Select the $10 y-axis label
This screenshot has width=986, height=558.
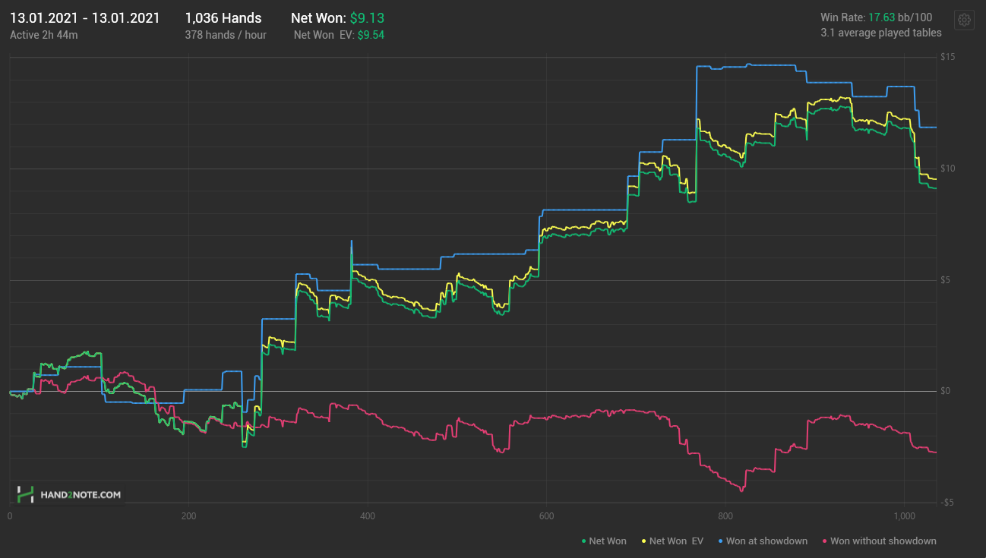(x=947, y=169)
